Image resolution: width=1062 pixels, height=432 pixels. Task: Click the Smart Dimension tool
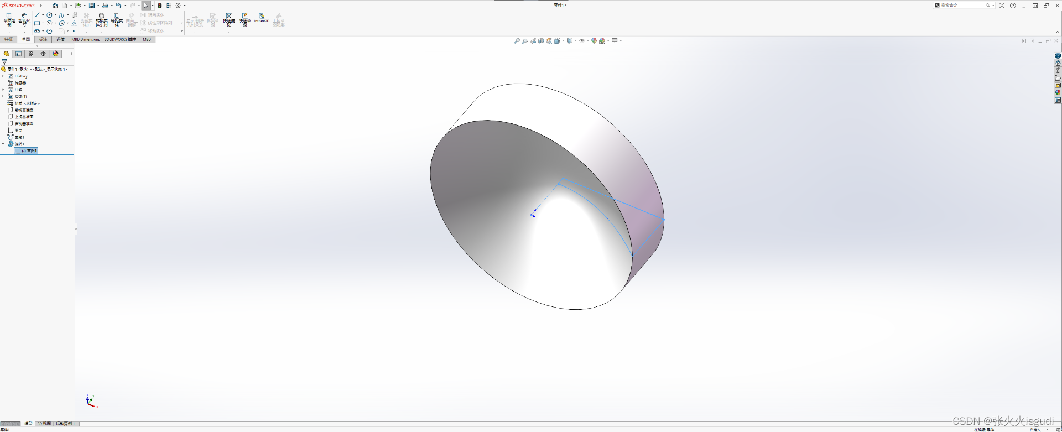[x=24, y=20]
